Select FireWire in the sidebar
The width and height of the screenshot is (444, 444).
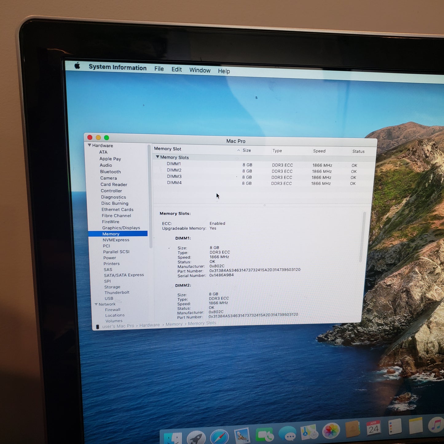coord(111,222)
